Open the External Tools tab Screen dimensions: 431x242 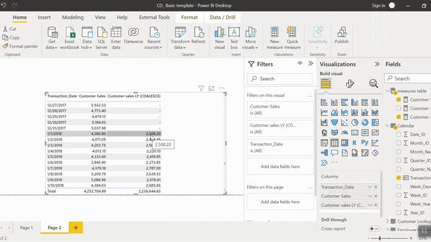154,17
